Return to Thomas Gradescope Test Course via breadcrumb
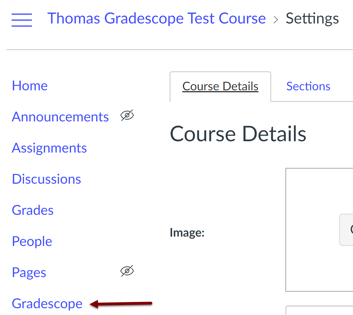The width and height of the screenshot is (353, 315). pos(157,18)
